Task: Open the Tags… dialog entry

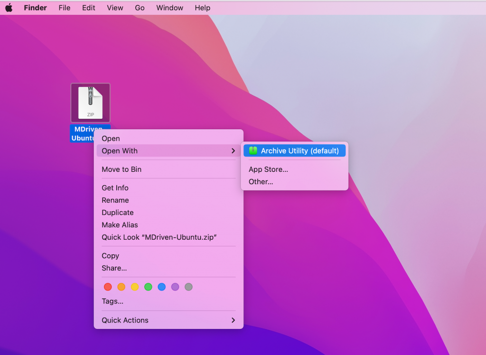Action: 112,301
